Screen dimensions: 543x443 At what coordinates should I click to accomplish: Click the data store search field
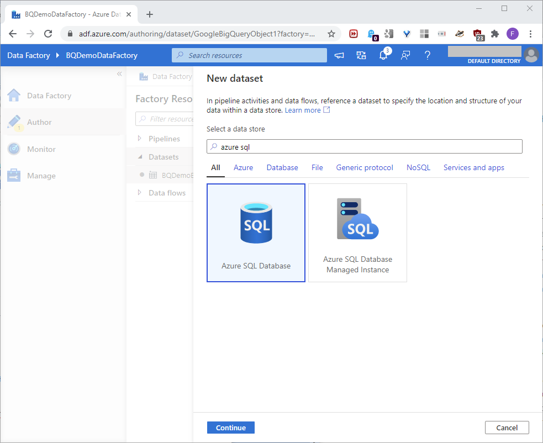tap(365, 146)
